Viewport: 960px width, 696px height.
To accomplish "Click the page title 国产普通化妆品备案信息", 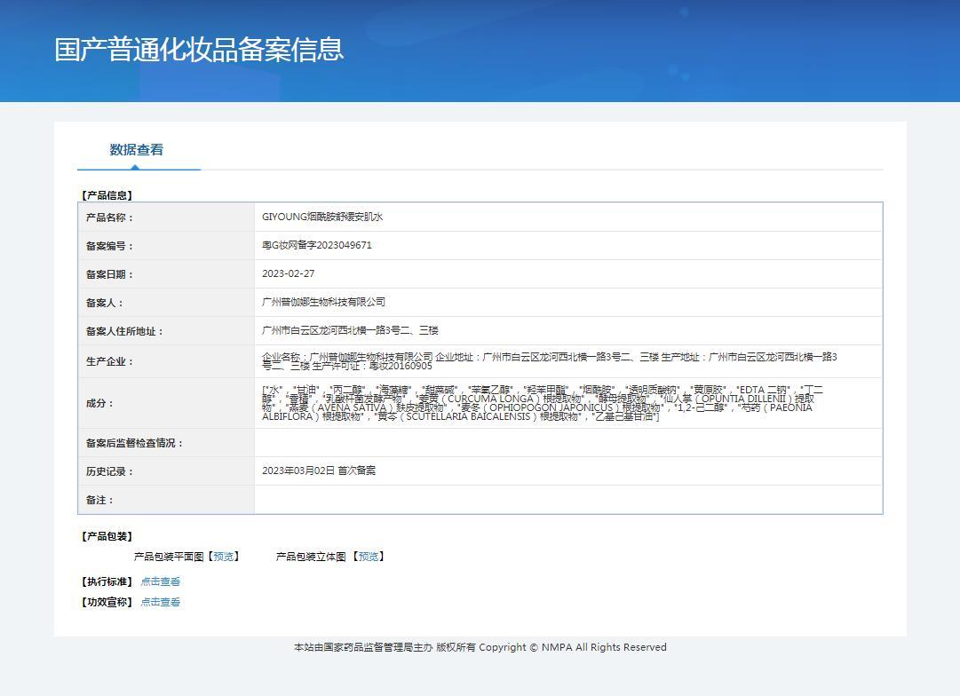I will click(199, 50).
